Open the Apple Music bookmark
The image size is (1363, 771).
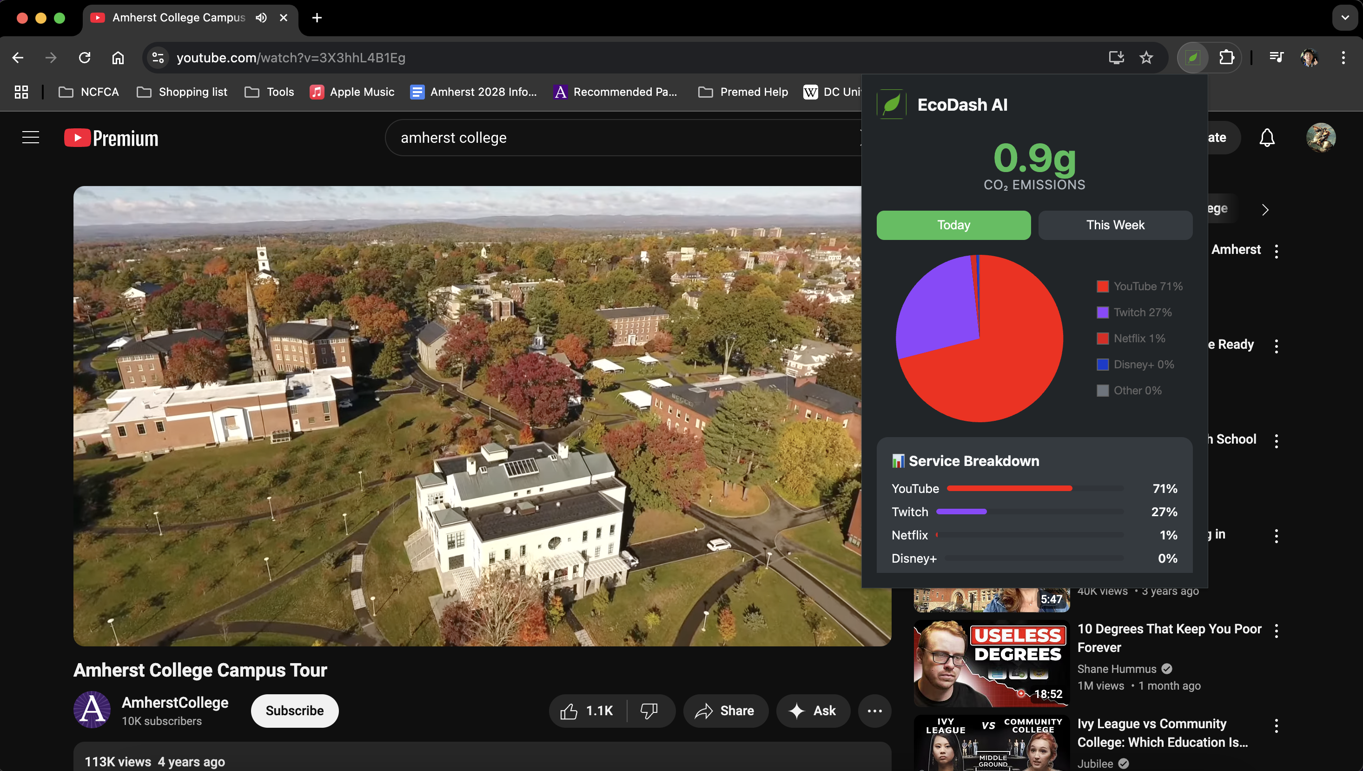click(352, 92)
